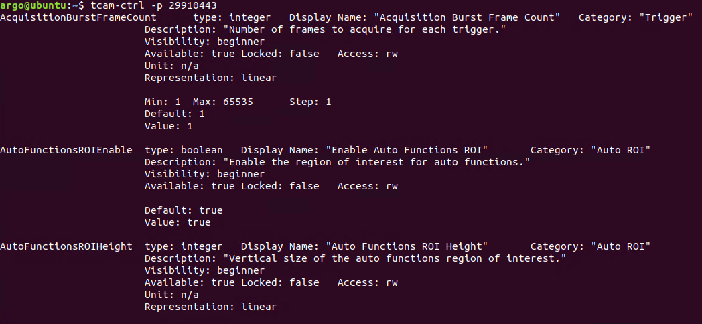Click the "Enable the region of interest" description

[337, 162]
